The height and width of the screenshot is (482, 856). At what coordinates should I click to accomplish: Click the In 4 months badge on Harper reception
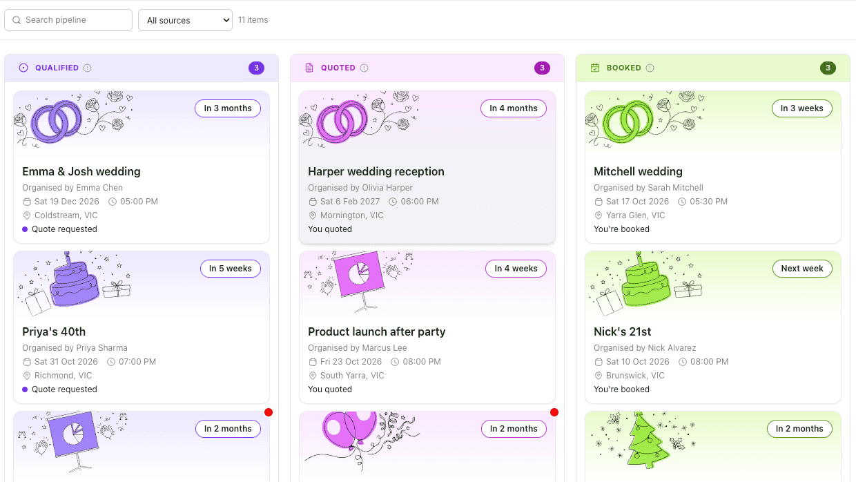pos(514,108)
